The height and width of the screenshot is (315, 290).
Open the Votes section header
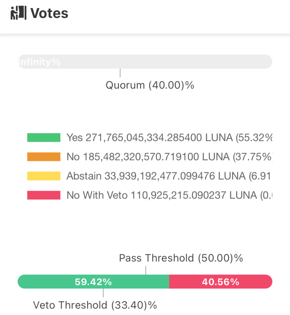click(49, 13)
